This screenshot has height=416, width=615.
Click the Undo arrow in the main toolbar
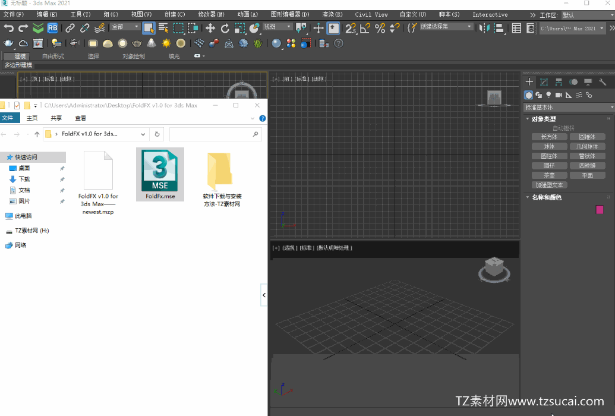point(8,28)
